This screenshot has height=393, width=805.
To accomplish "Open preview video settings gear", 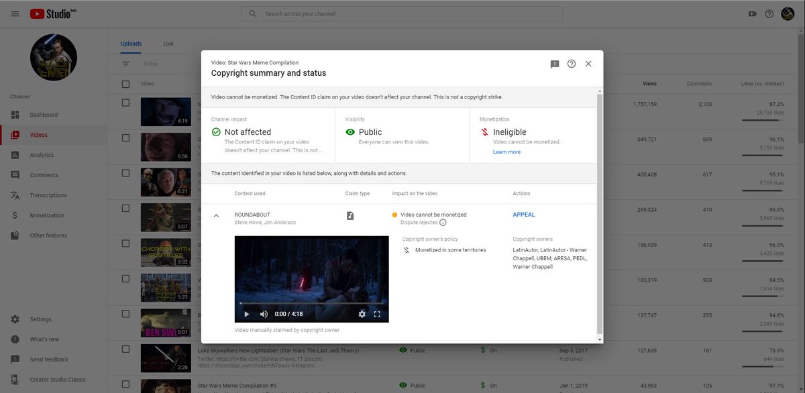I will [362, 314].
